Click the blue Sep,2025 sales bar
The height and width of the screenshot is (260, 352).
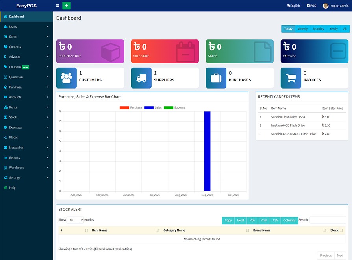click(x=207, y=151)
